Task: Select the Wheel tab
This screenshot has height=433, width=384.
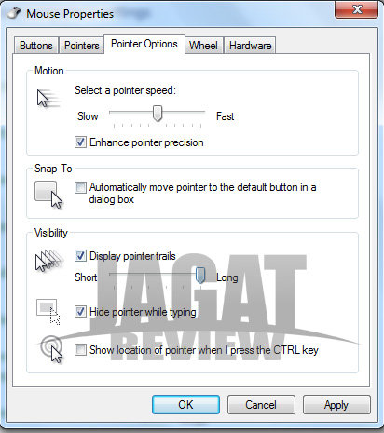Action: pos(203,46)
